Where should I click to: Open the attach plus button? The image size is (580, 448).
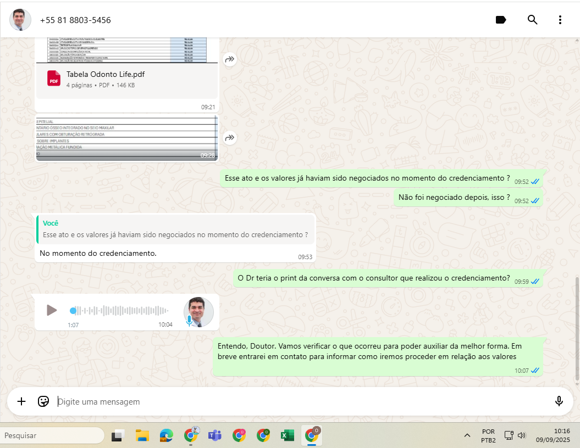[x=21, y=401]
